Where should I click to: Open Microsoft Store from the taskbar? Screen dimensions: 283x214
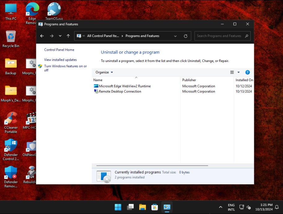point(155,207)
